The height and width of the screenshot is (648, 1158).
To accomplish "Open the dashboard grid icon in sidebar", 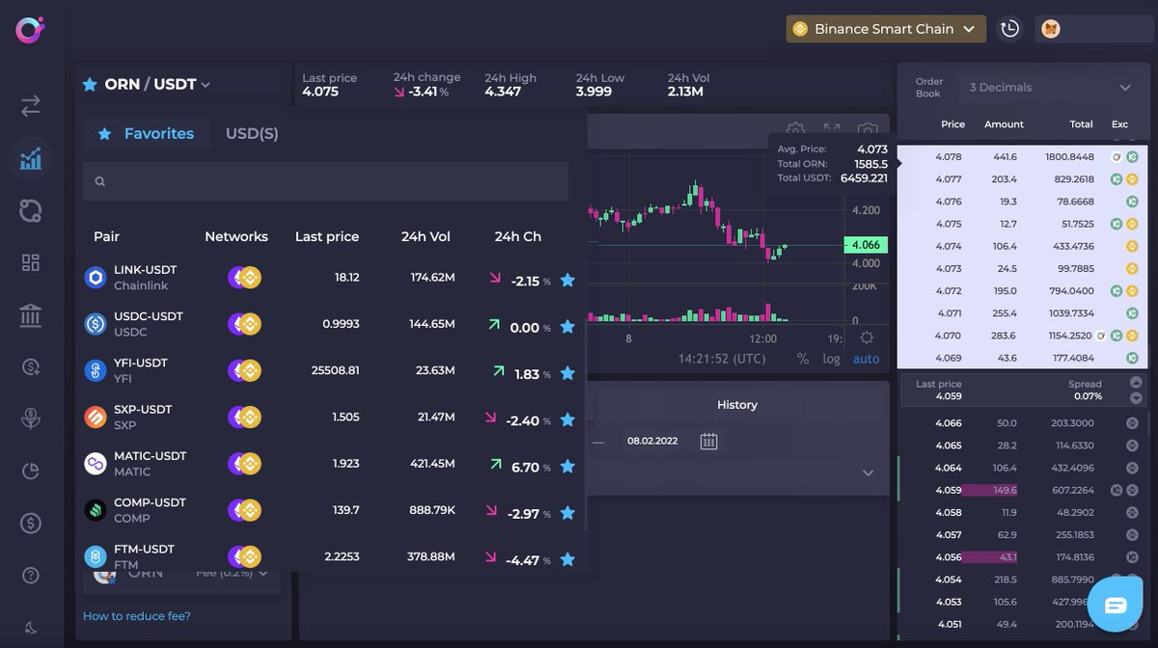I will point(31,262).
